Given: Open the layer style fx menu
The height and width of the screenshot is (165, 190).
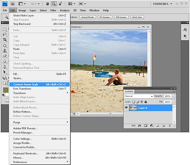Looking at the screenshot, I should pyautogui.click(x=140, y=126).
